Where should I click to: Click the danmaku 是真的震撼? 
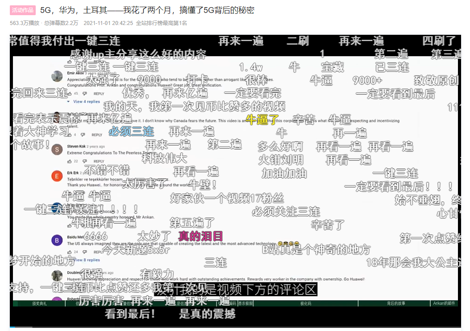point(207,314)
